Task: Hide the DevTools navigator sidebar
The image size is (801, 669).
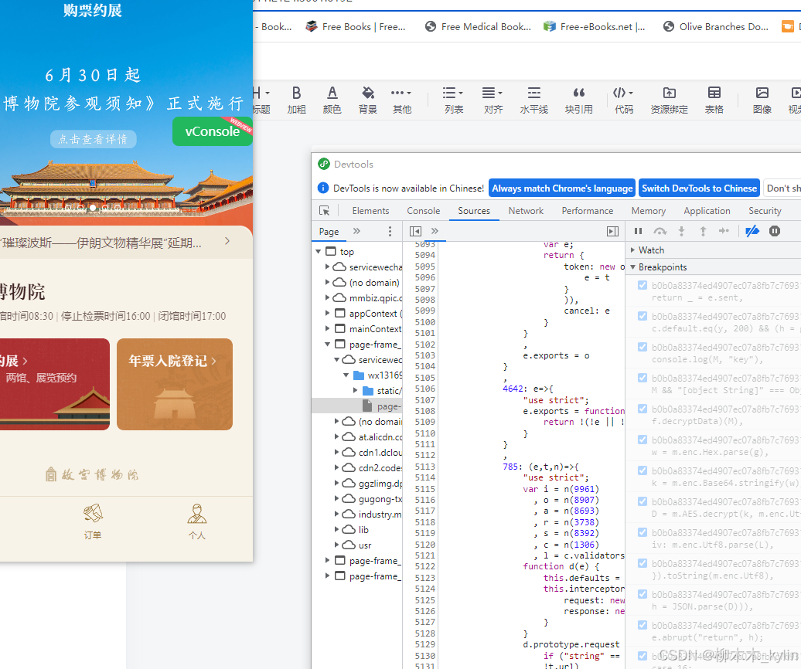Action: point(415,231)
